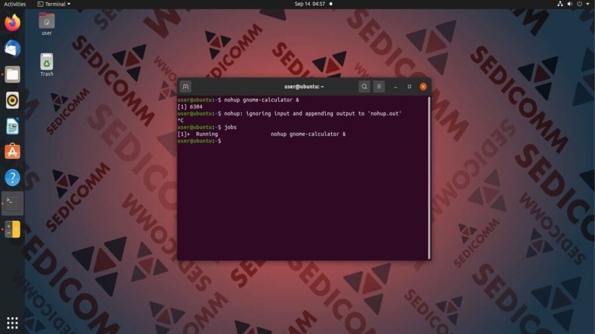Select the Trash desktop icon
This screenshot has width=595, height=334.
click(46, 65)
